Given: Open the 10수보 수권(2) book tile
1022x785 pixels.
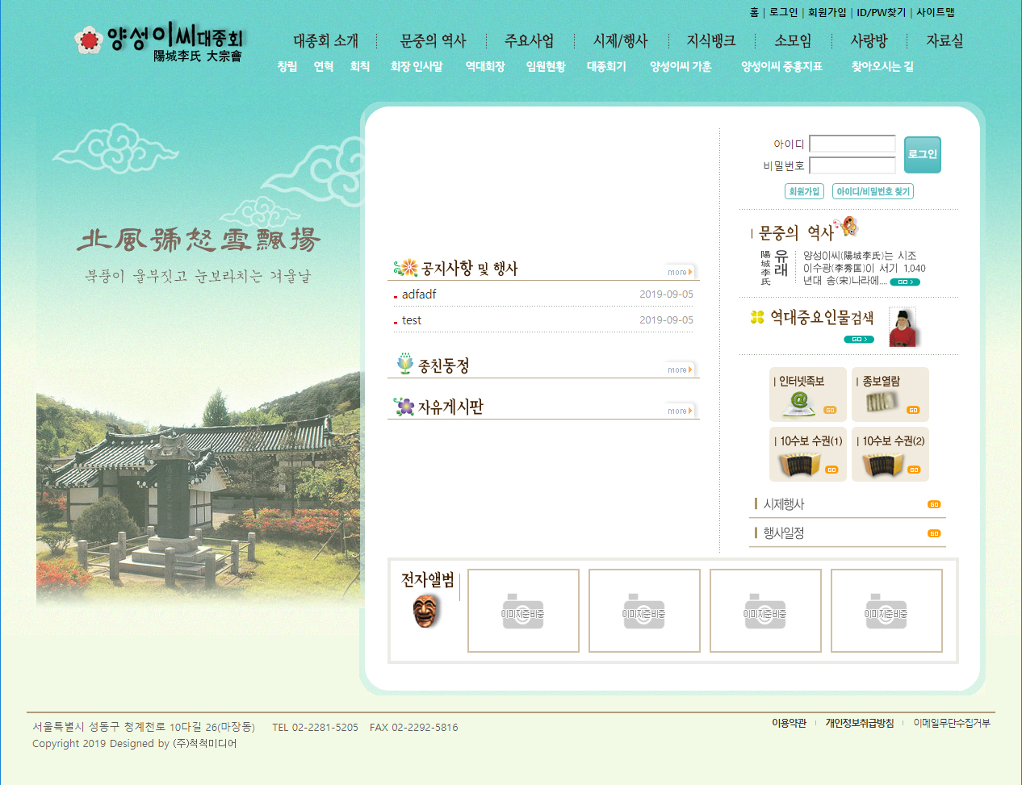Looking at the screenshot, I should (890, 454).
